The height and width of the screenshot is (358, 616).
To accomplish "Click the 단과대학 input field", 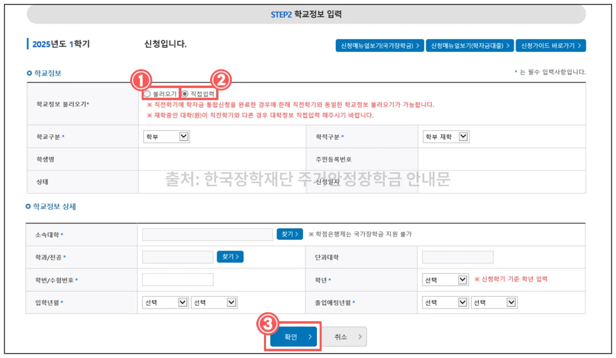I will [x=458, y=257].
